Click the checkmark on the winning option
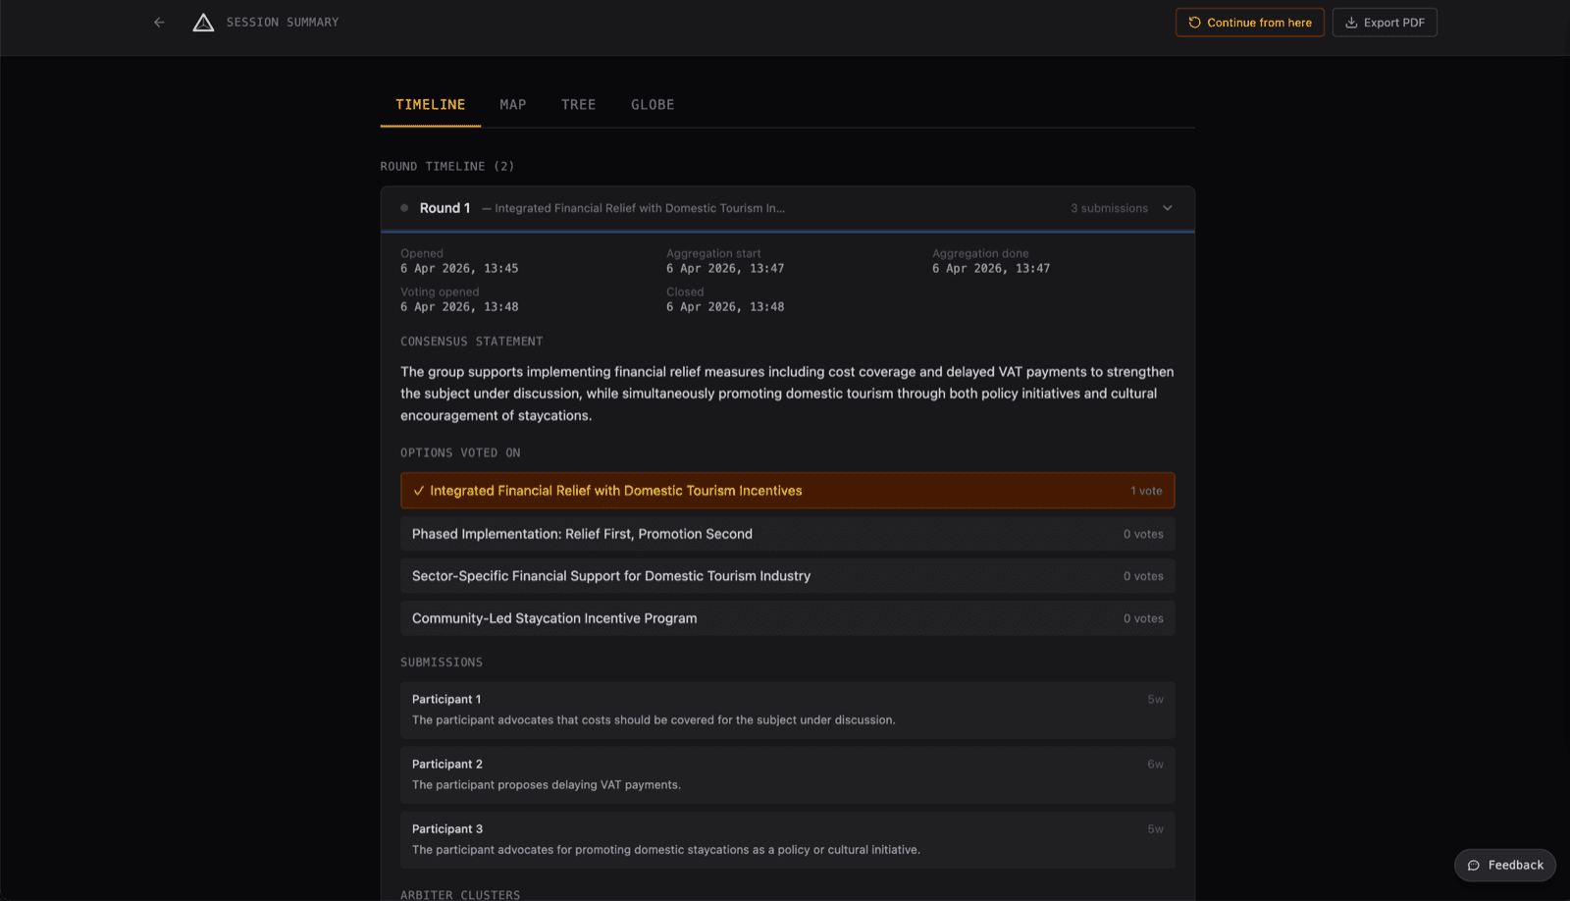The image size is (1570, 901). point(419,491)
